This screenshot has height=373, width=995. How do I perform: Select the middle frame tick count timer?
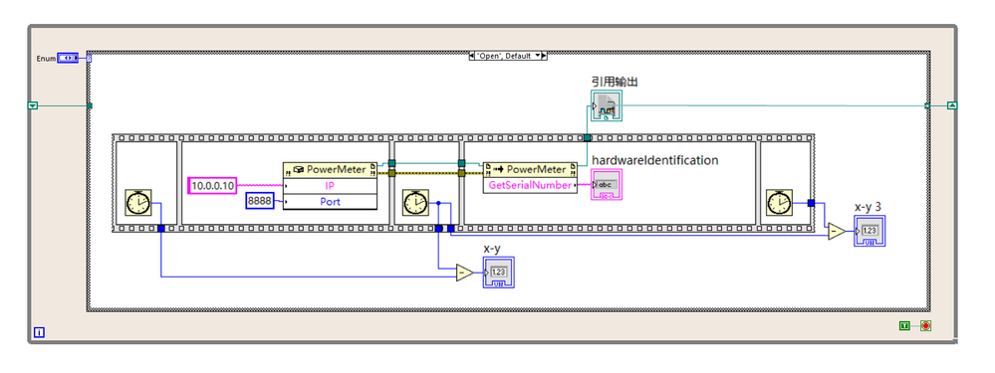[x=415, y=203]
